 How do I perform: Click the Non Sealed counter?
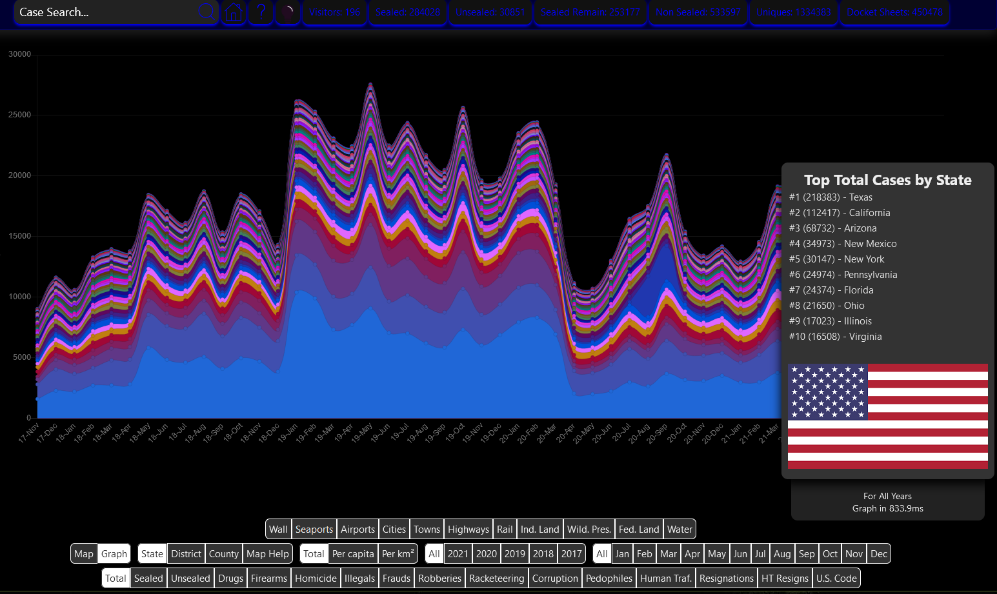[x=698, y=12]
